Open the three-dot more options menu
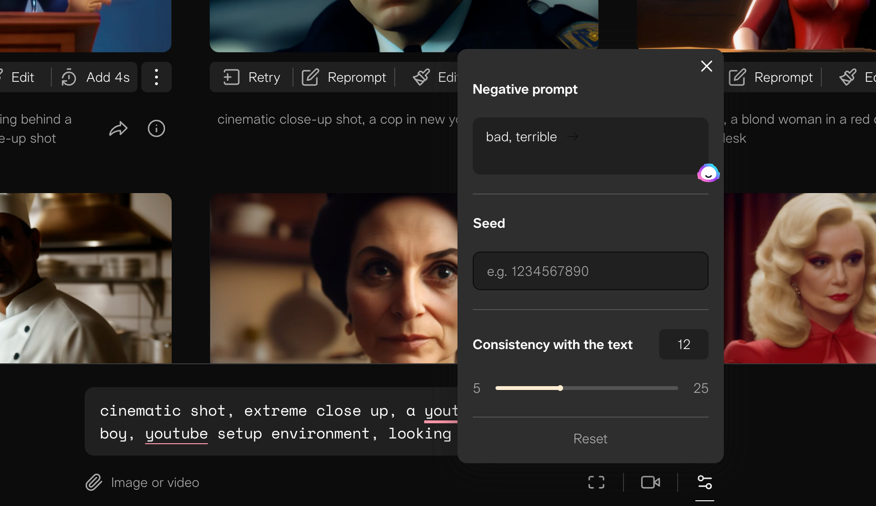The width and height of the screenshot is (876, 506). pos(156,77)
